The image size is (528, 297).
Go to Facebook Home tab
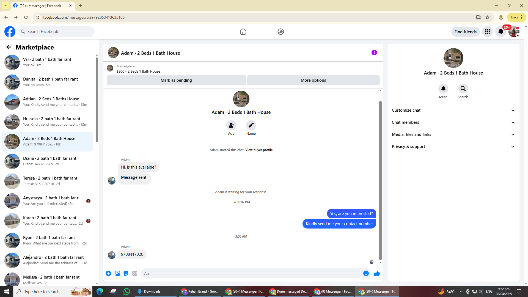click(x=243, y=32)
